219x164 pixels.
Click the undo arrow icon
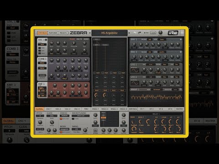click(x=135, y=33)
